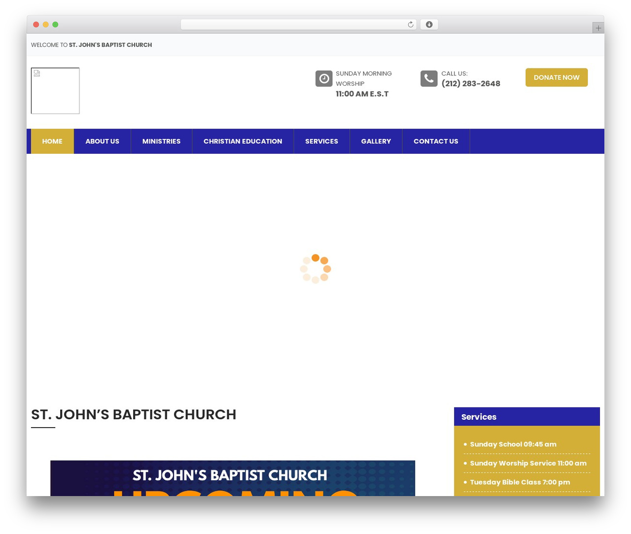
Task: Open downloads with the browser download icon
Action: coord(429,25)
